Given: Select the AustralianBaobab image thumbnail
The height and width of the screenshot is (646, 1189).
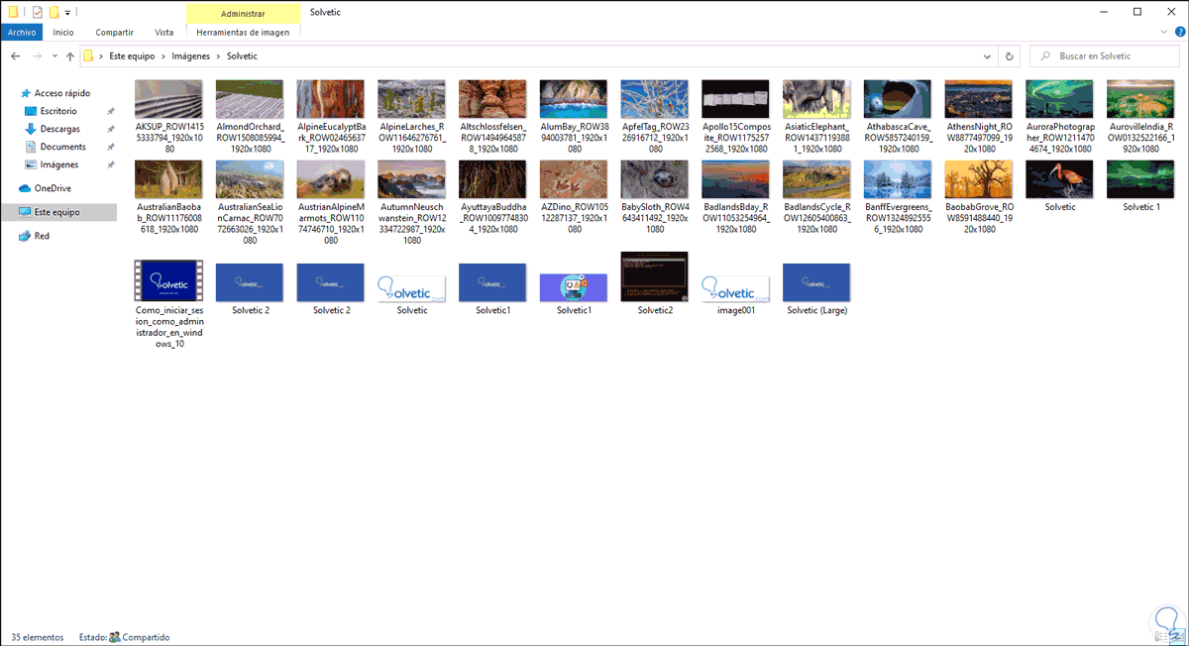Looking at the screenshot, I should point(168,179).
